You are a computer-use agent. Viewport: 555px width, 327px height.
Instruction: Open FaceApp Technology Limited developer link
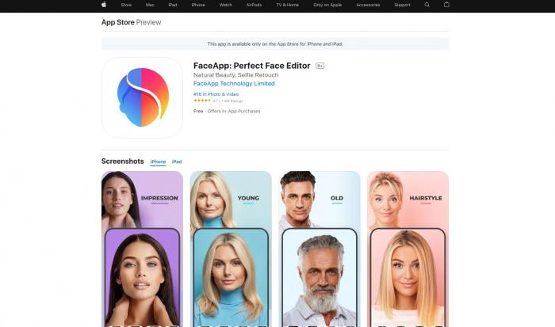pos(234,83)
